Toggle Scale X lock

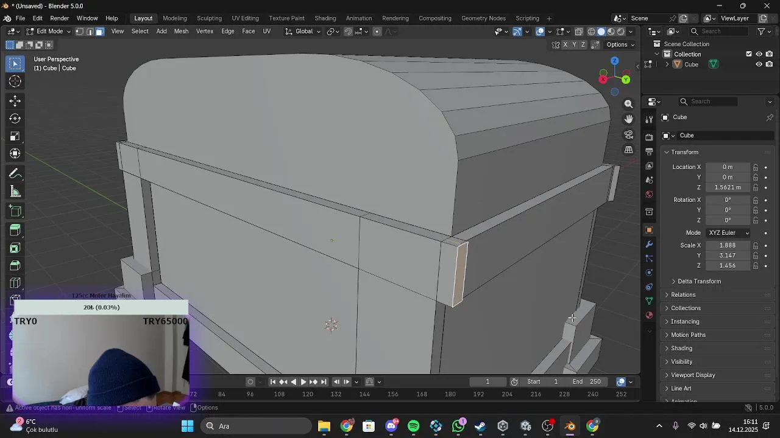pos(756,246)
